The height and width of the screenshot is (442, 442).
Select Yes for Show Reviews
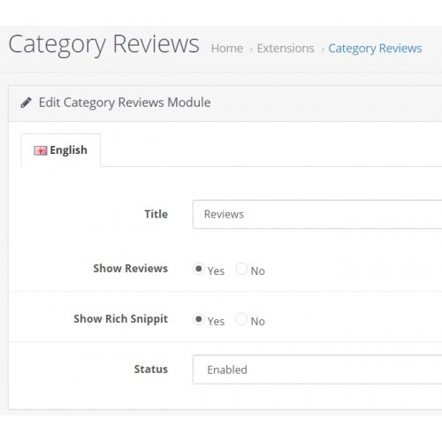click(x=198, y=269)
